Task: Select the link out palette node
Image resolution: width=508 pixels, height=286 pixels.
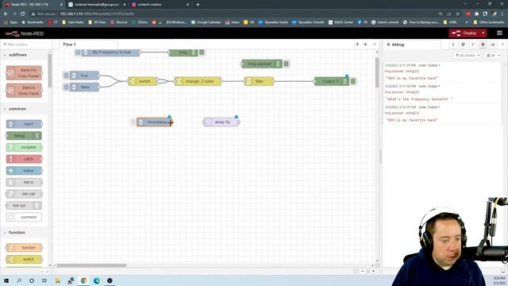Action: 24,206
